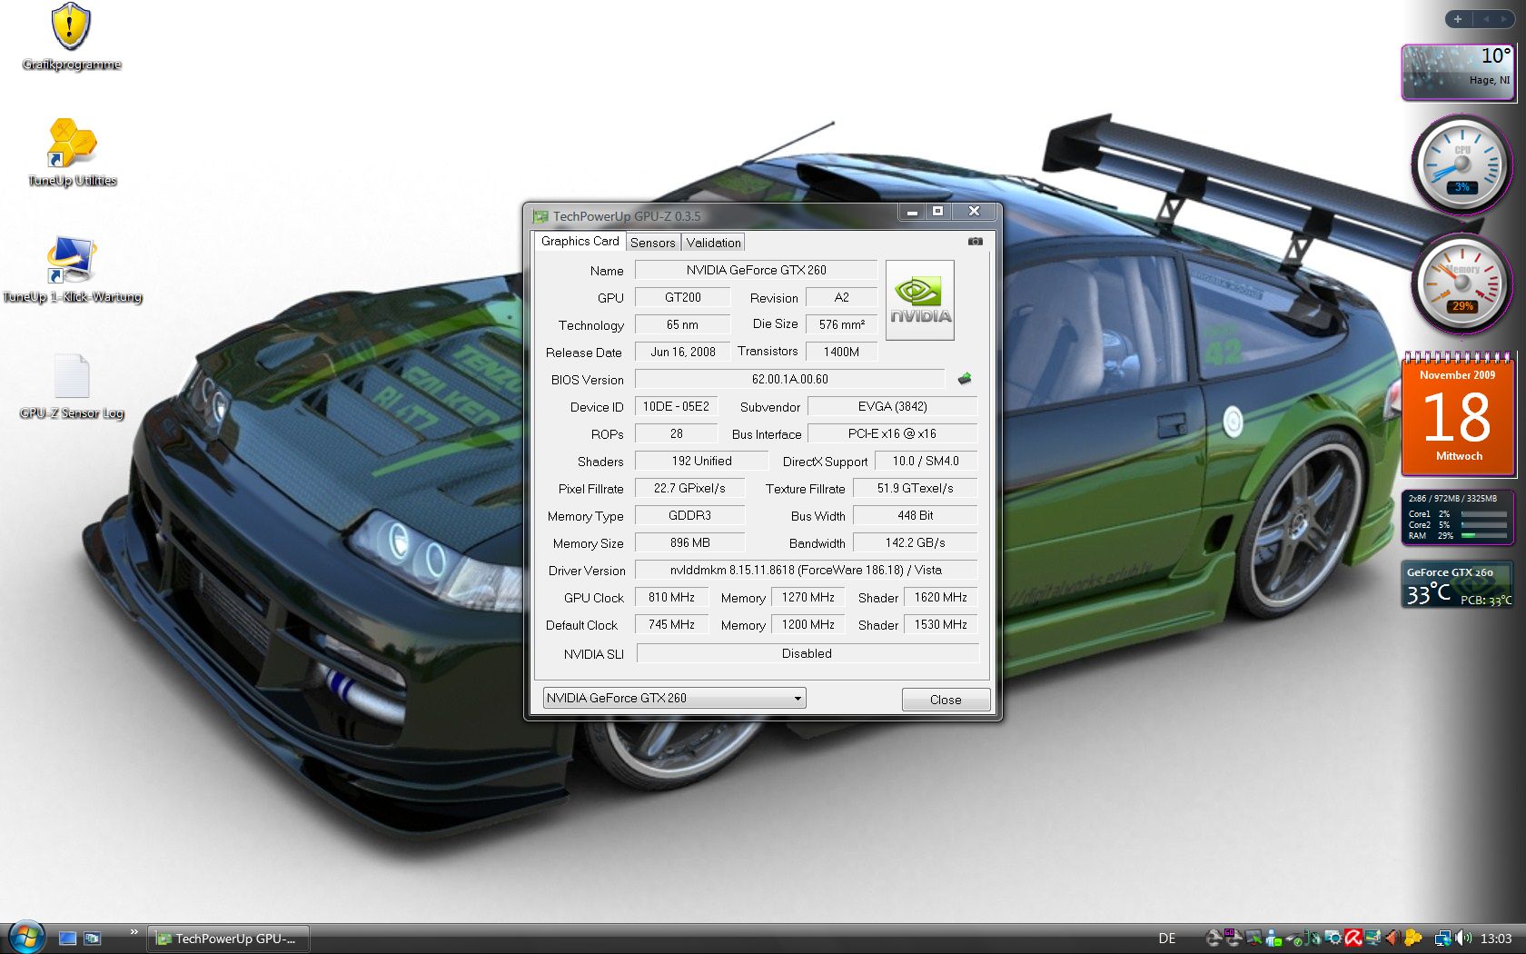1526x954 pixels.
Task: Click the NVIDIA SLI field showing Disabled
Action: (808, 653)
